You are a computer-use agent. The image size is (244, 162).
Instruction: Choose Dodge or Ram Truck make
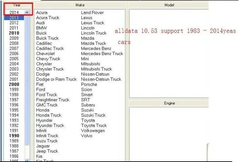[x=56, y=79]
